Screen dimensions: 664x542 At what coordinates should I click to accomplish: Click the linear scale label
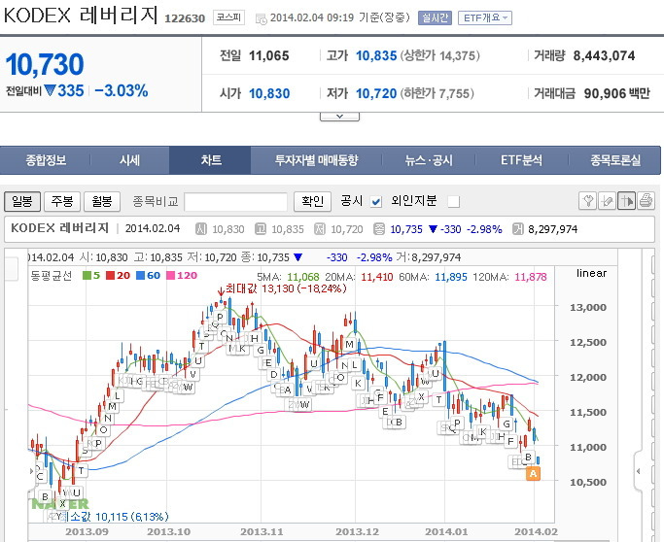[591, 273]
